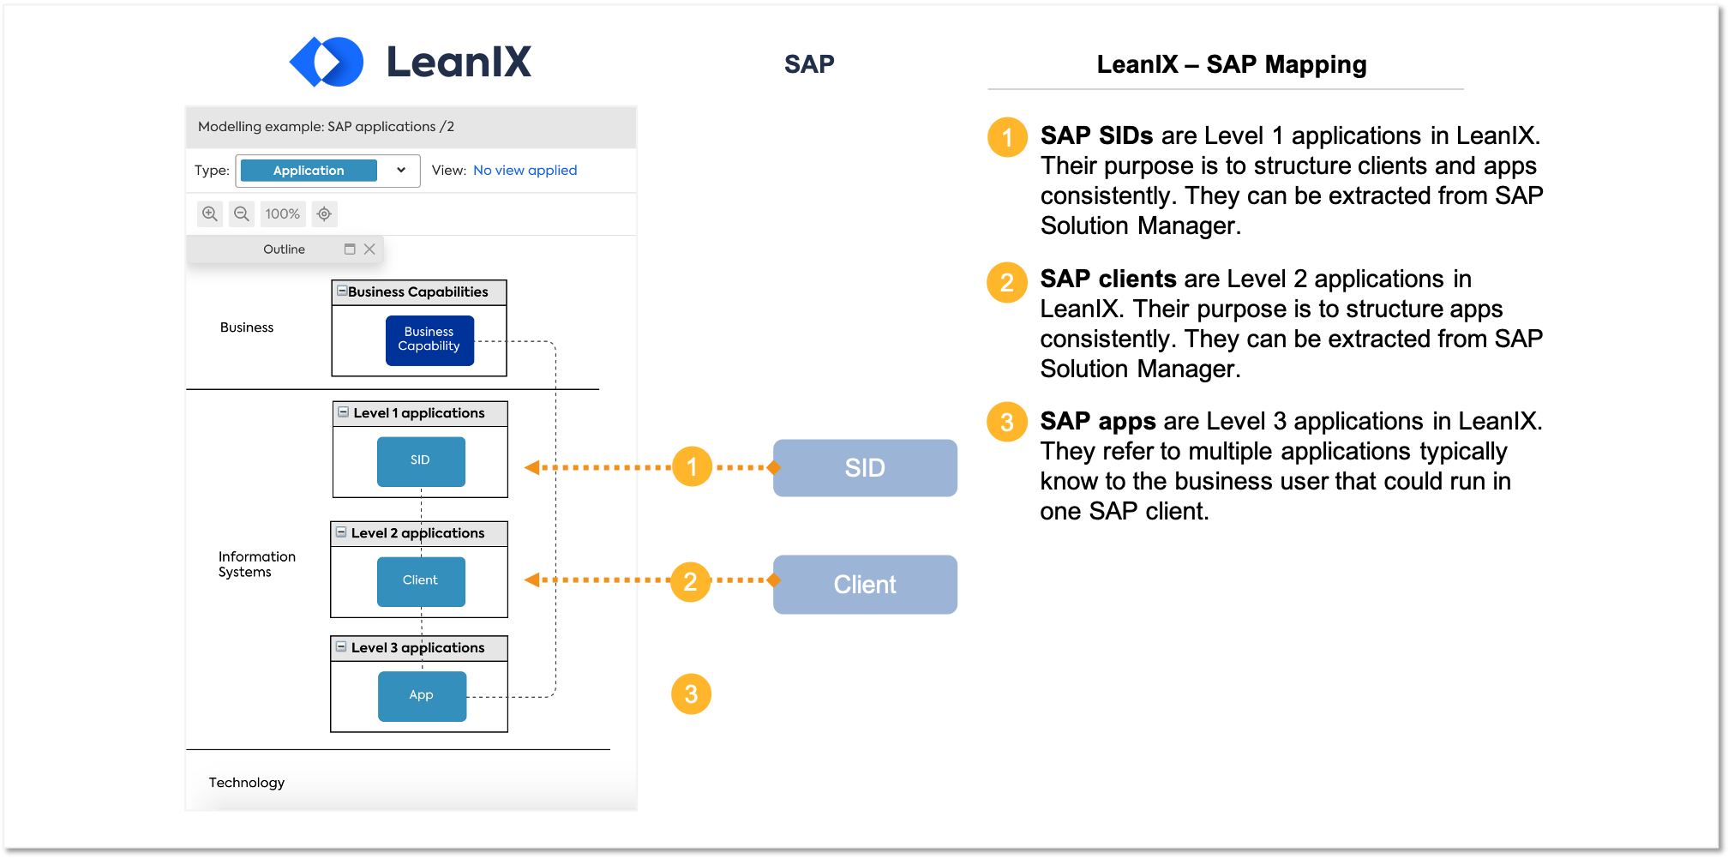
Task: Click 'Level 2 applications' header text
Action: 417,533
